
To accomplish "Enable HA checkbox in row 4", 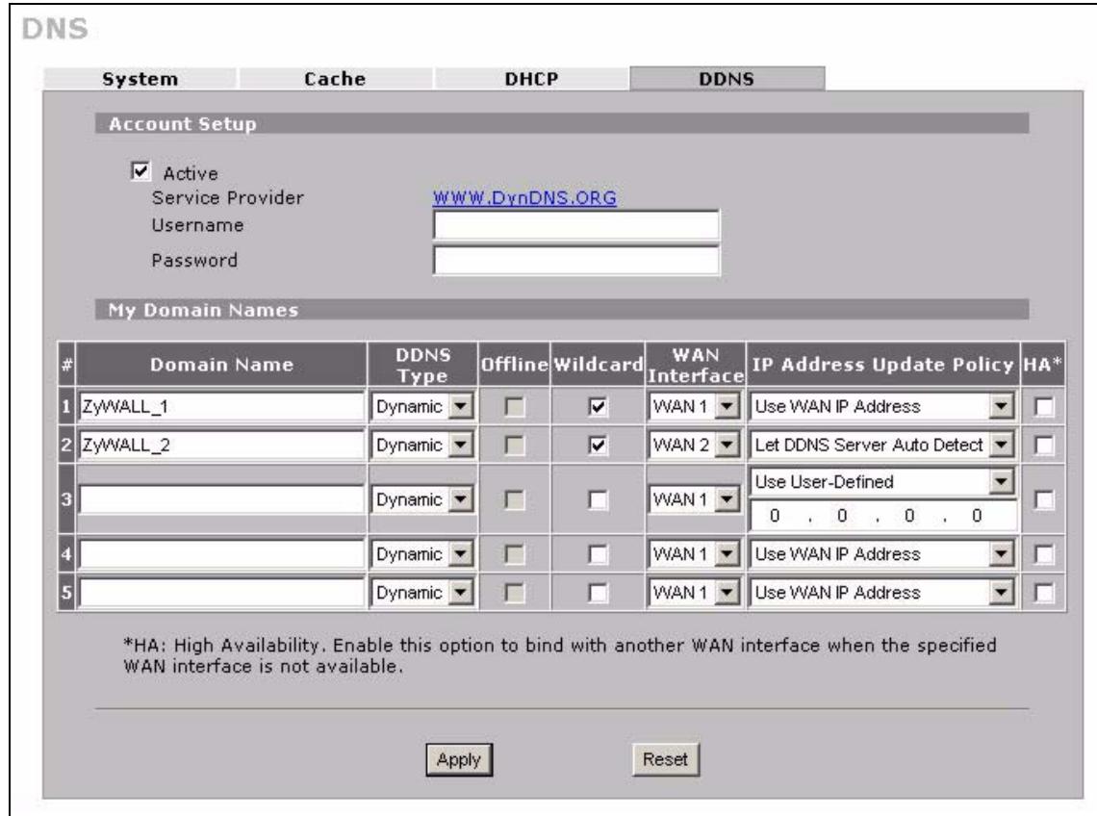I will 1044,554.
